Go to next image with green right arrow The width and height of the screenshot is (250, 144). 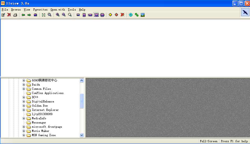[x=29, y=15]
